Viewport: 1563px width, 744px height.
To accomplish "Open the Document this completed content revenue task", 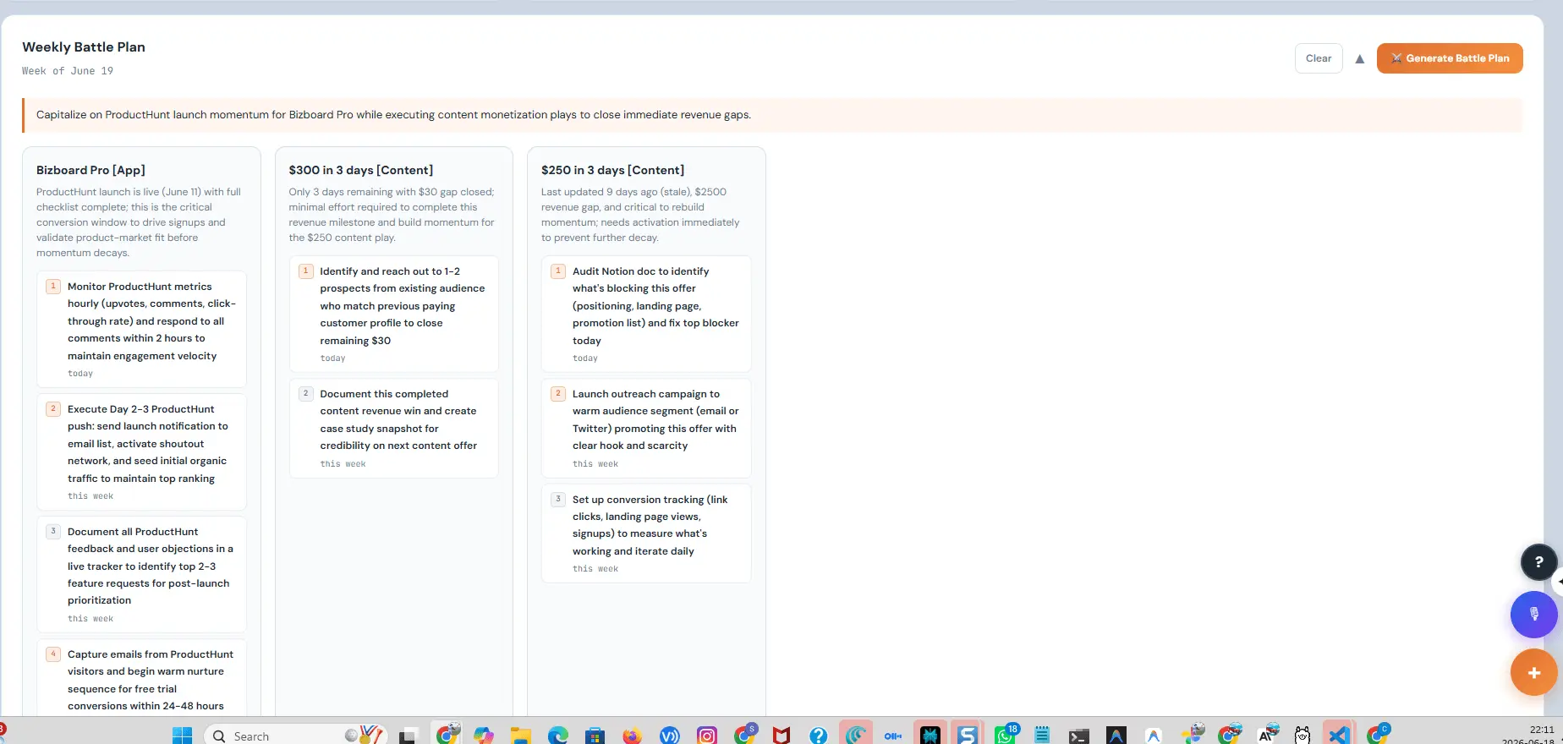I will coord(393,428).
